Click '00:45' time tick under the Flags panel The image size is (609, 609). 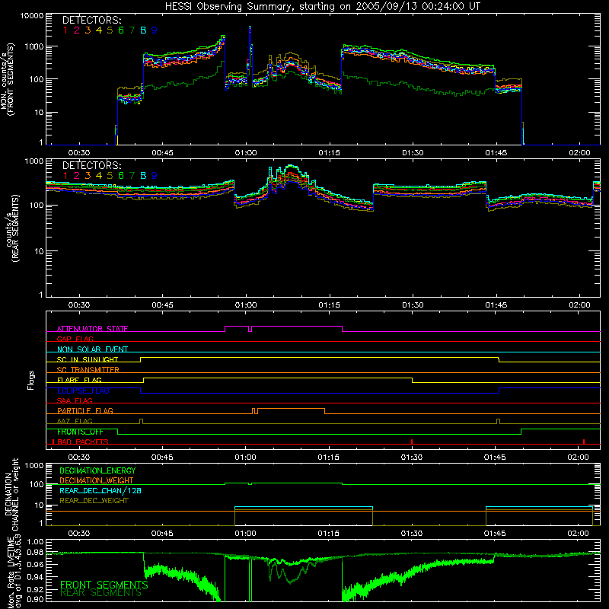pyautogui.click(x=162, y=458)
